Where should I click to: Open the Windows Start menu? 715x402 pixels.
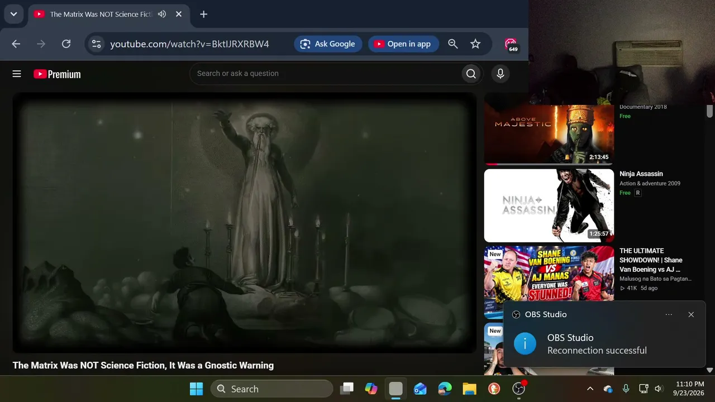tap(196, 389)
